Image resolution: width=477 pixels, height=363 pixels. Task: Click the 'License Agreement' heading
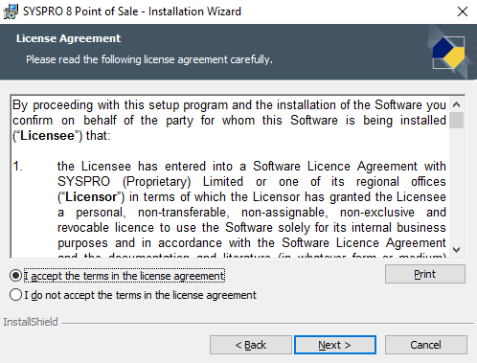pyautogui.click(x=68, y=38)
